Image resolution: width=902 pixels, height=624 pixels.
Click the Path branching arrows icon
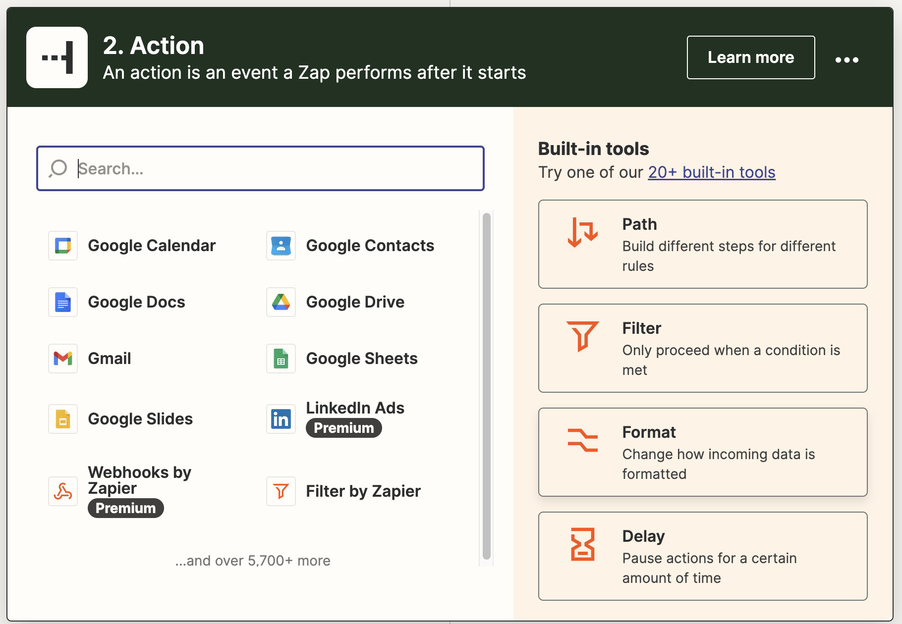tap(583, 232)
